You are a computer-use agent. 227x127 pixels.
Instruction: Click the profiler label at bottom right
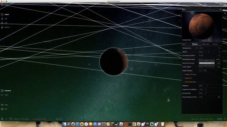click(x=220, y=119)
